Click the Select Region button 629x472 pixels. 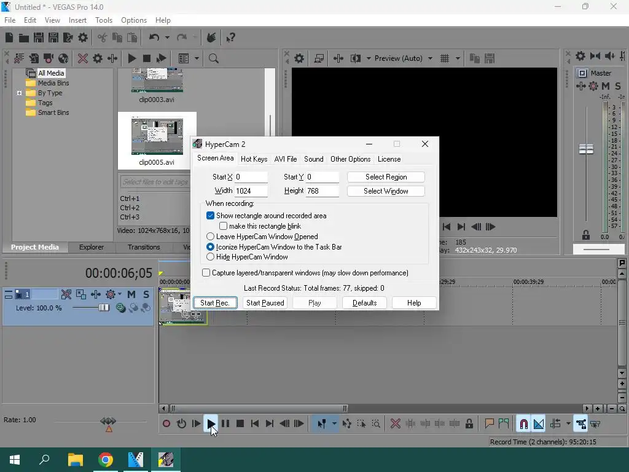click(386, 177)
